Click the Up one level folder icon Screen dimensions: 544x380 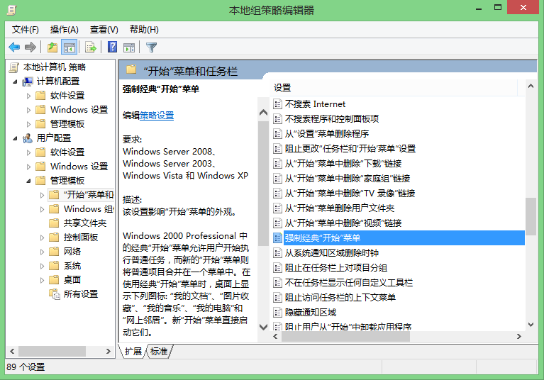pos(52,47)
